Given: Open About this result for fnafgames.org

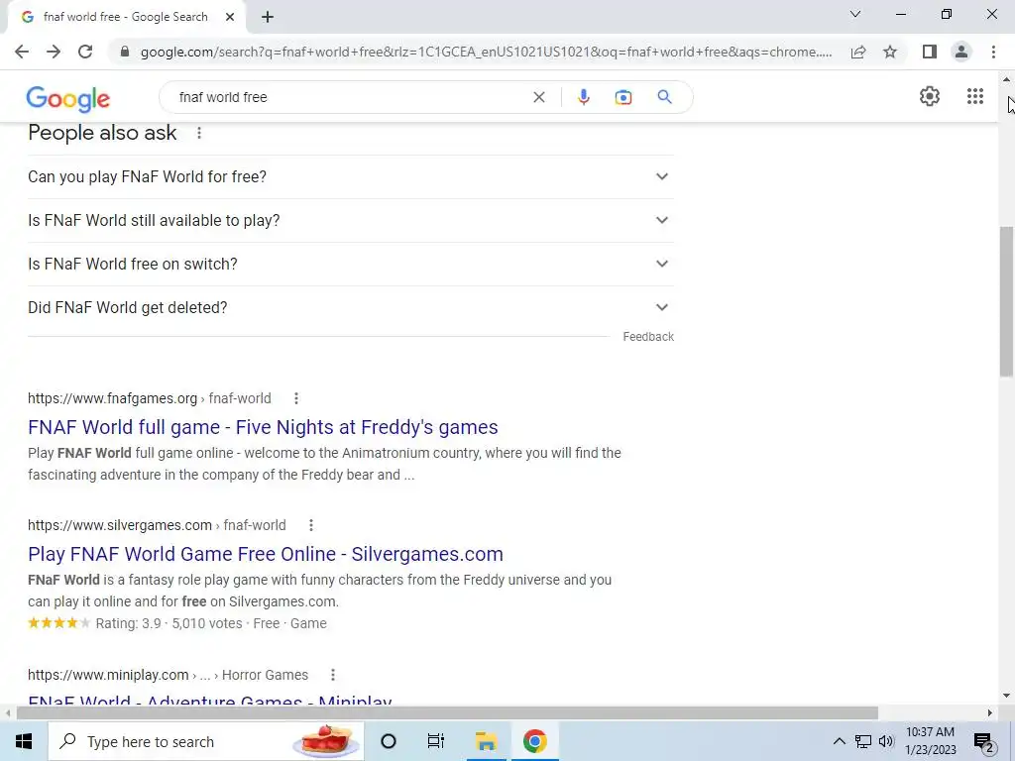Looking at the screenshot, I should pos(296,398).
